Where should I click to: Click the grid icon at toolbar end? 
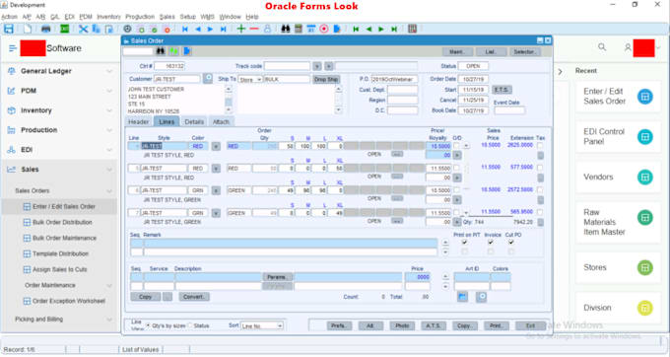tap(412, 29)
